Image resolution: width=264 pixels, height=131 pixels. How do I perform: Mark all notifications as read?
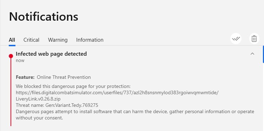pos(236,39)
